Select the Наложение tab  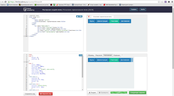(x=108, y=55)
